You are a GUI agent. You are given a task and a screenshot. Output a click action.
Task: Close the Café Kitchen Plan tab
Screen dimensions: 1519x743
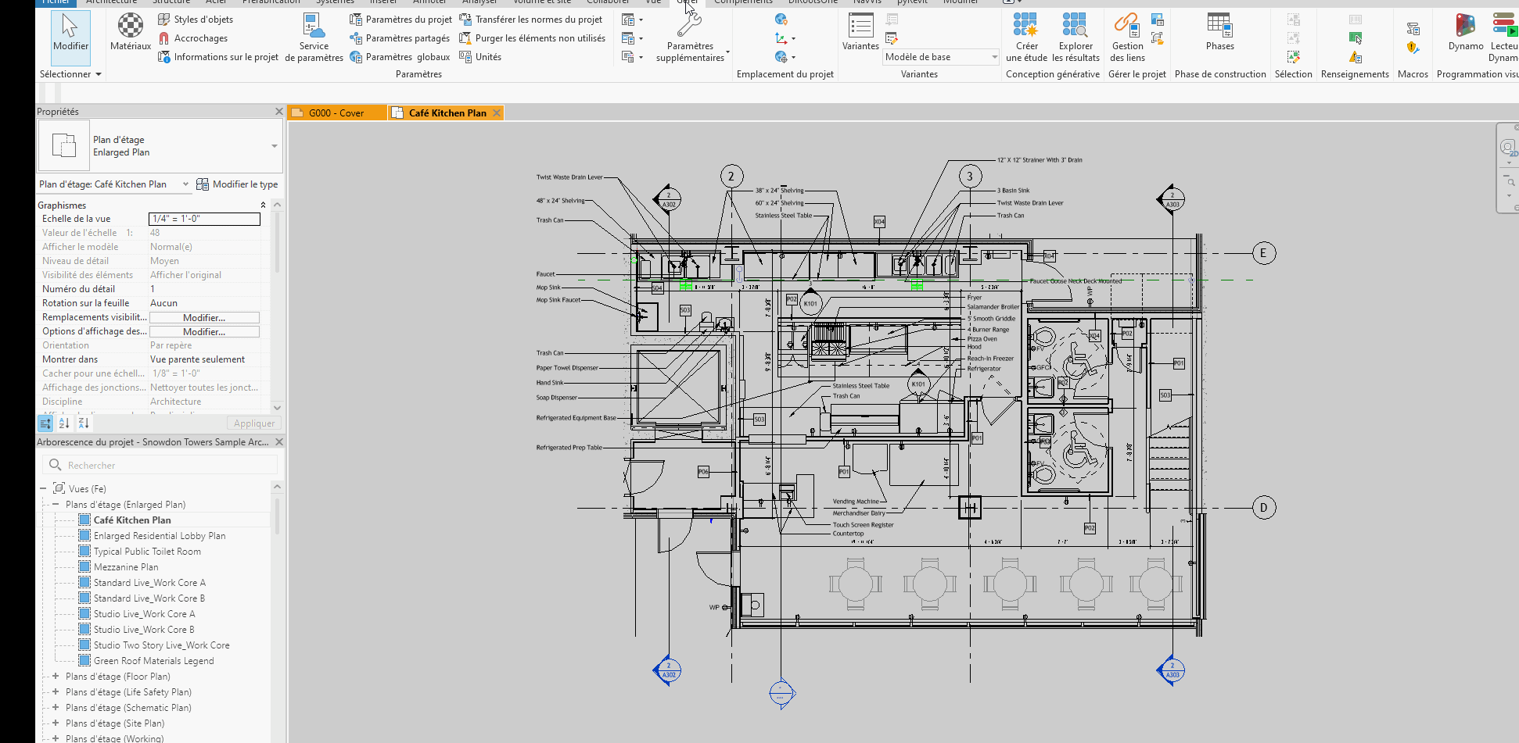[496, 113]
